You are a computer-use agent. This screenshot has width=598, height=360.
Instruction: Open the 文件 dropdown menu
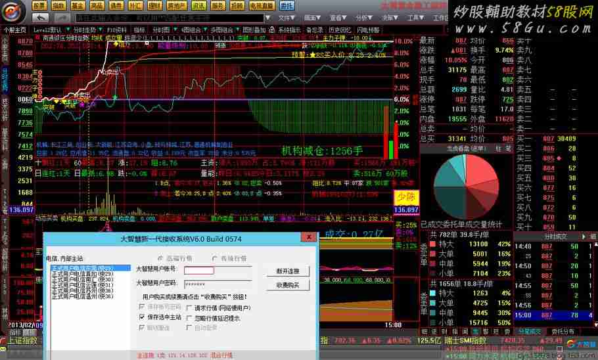coord(287,18)
